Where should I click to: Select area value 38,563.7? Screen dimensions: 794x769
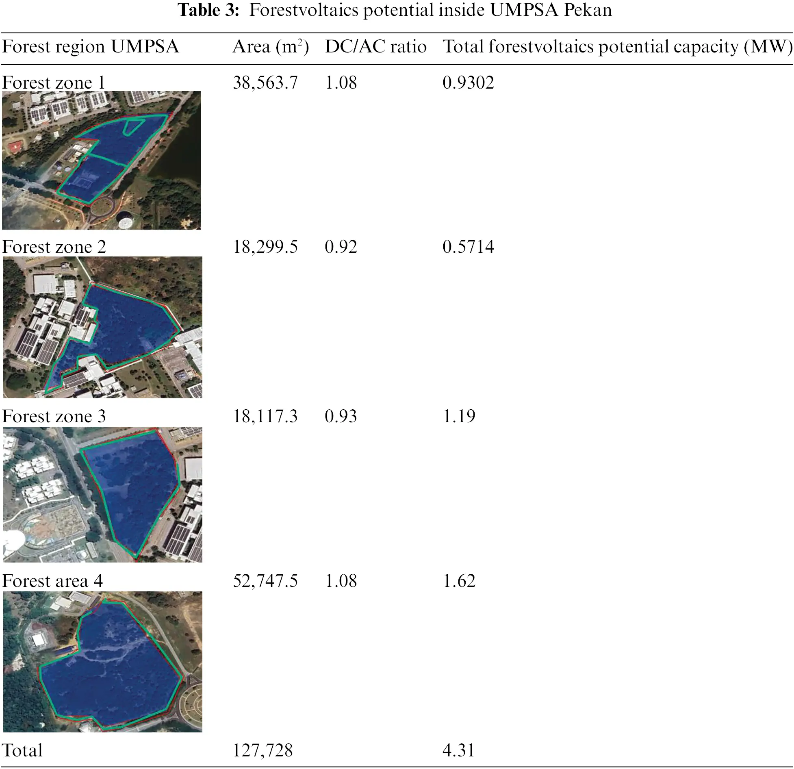tap(265, 83)
